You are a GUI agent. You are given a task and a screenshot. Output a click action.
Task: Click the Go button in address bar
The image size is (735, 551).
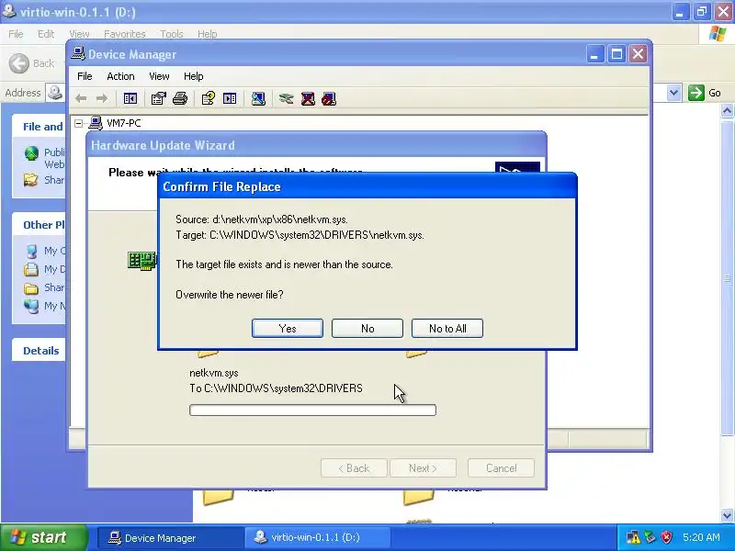tap(705, 93)
